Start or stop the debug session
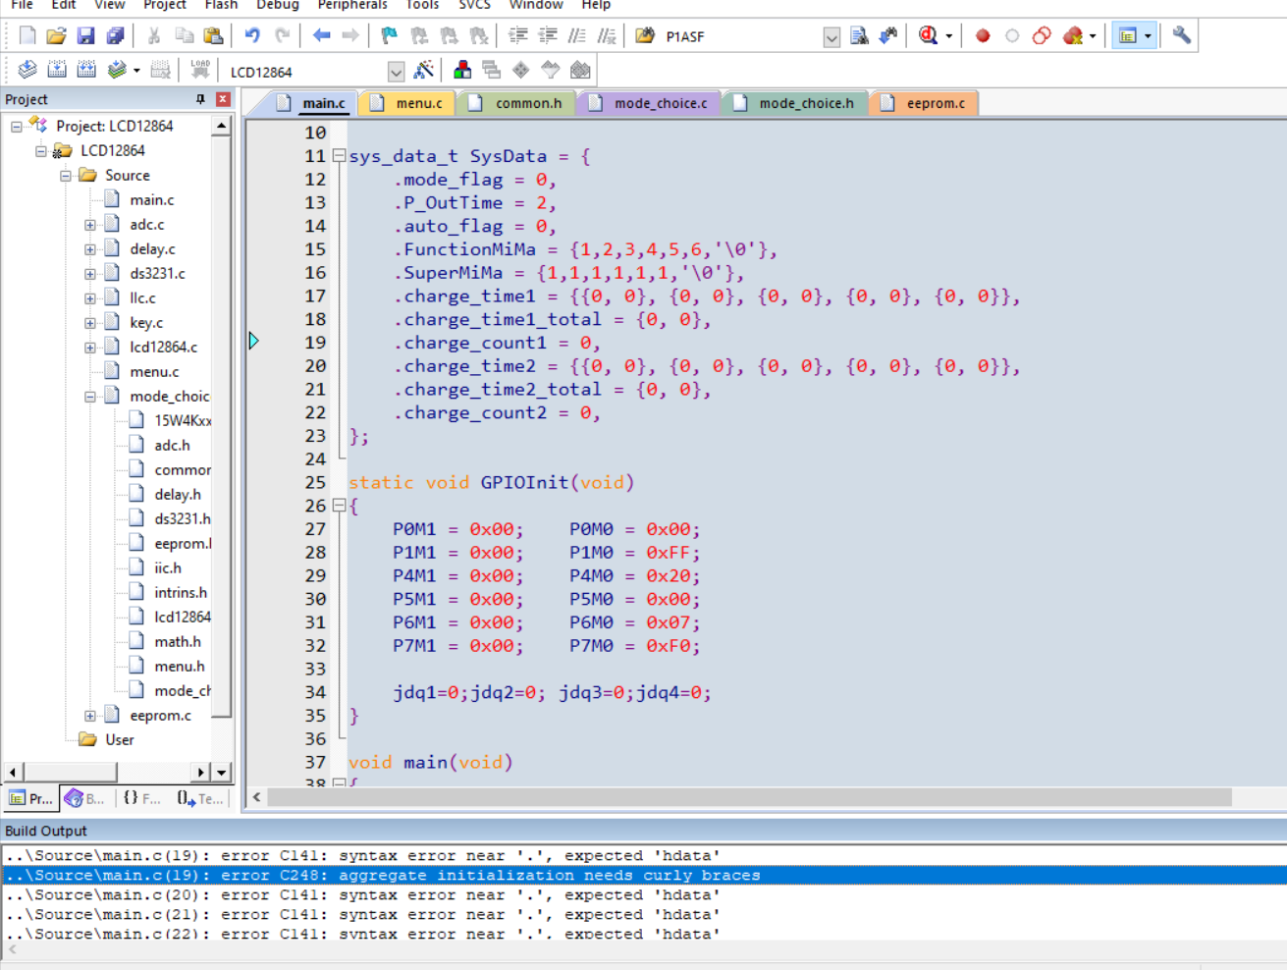The height and width of the screenshot is (970, 1287). (x=928, y=36)
